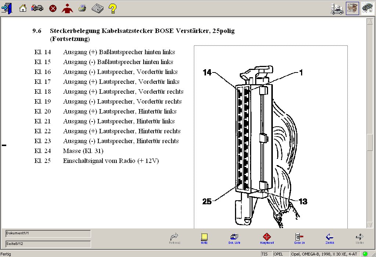
Task: Go to the home screen icon
Action: coord(23,8)
